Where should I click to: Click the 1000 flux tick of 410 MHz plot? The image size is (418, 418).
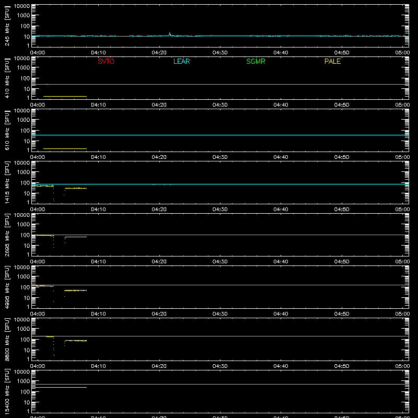24,68
